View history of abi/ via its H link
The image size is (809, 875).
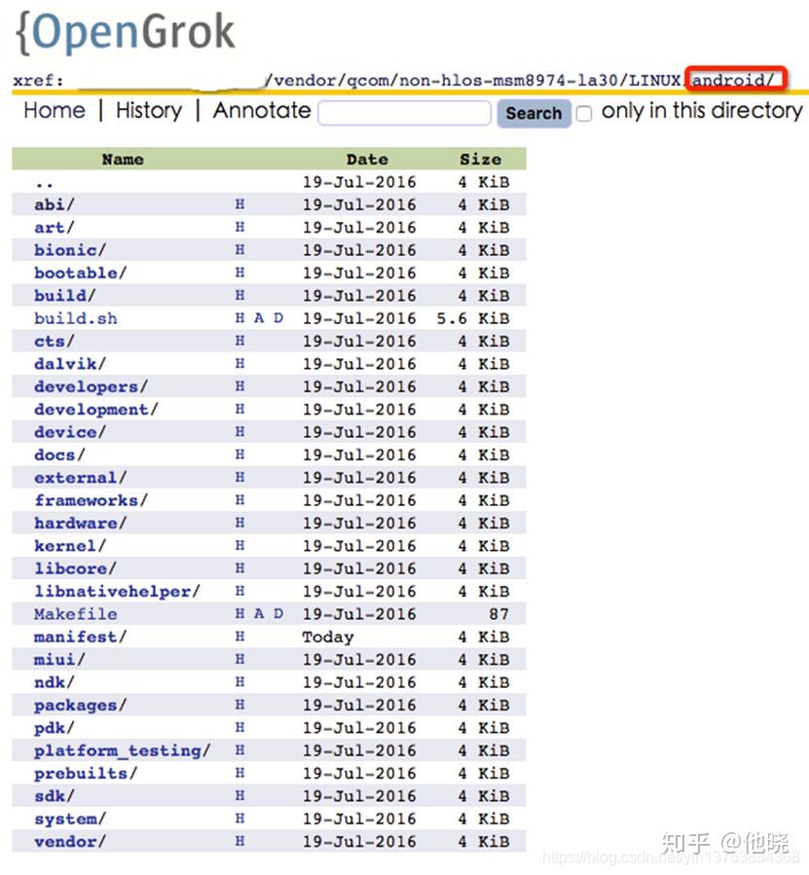(x=239, y=204)
